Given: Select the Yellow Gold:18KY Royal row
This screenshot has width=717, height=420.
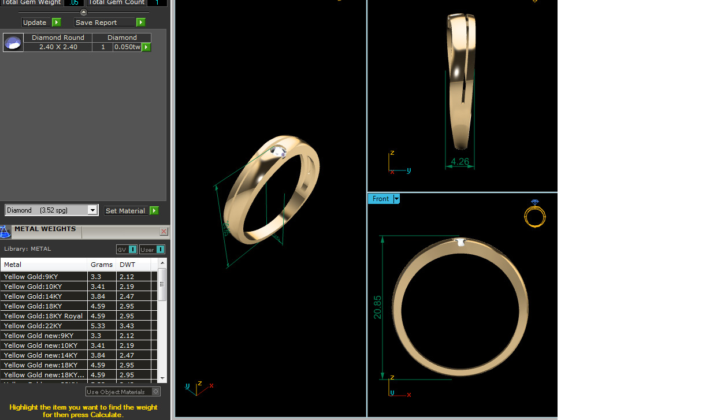Looking at the screenshot, I should [x=79, y=316].
